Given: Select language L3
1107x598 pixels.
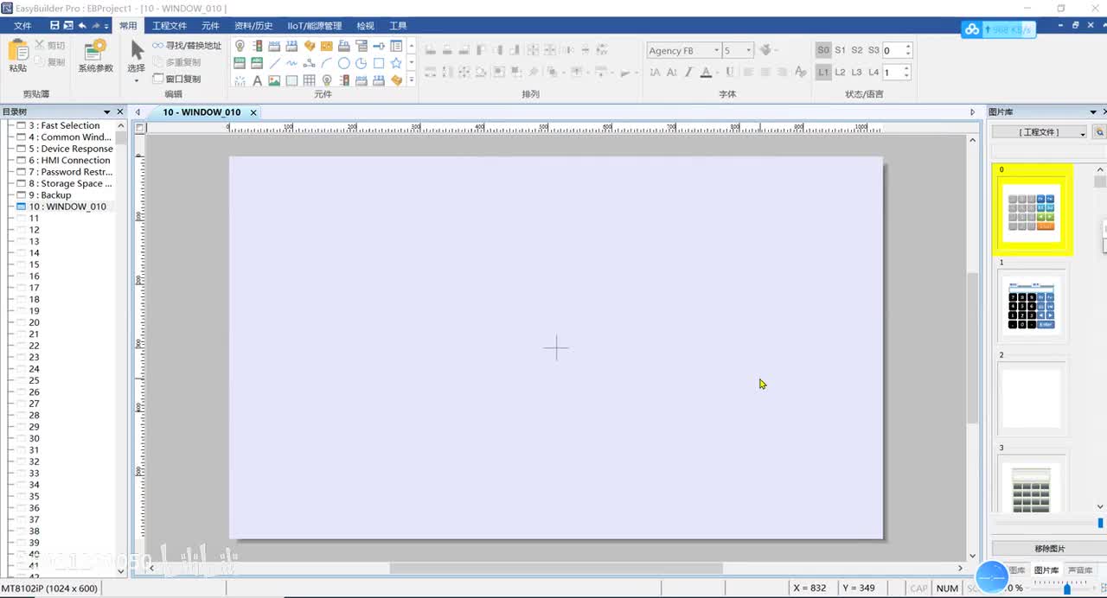Looking at the screenshot, I should point(857,73).
